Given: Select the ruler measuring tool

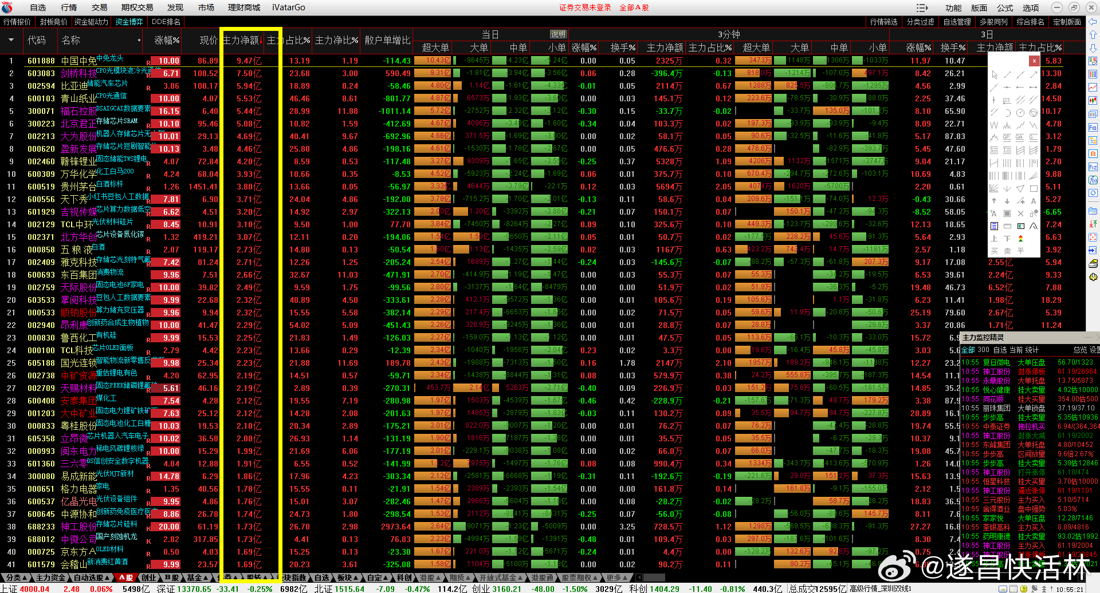Looking at the screenshot, I should click(1007, 226).
